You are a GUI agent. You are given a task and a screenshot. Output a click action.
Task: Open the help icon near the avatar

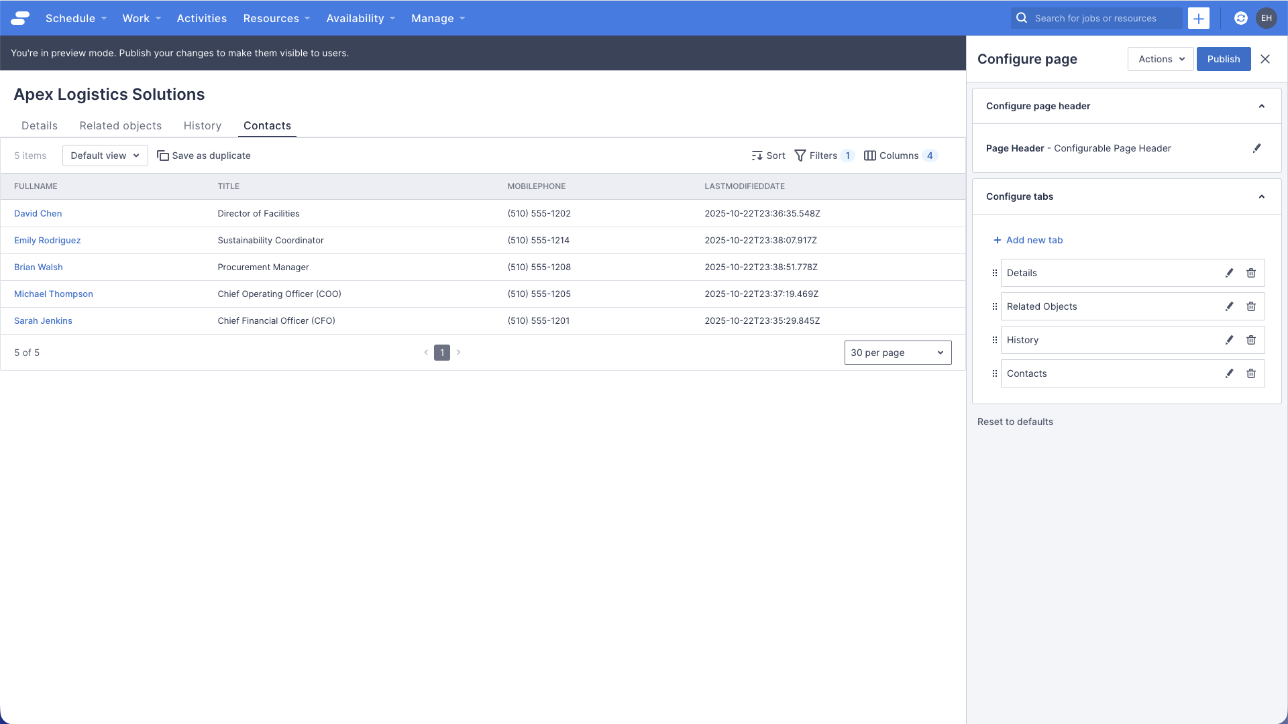click(x=1241, y=18)
